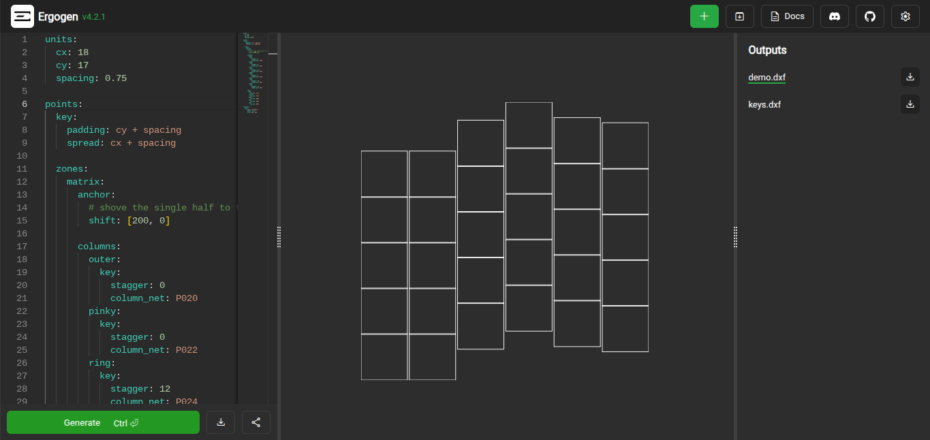
Task: Grab the splitter handle between editor and preview
Action: (279, 236)
